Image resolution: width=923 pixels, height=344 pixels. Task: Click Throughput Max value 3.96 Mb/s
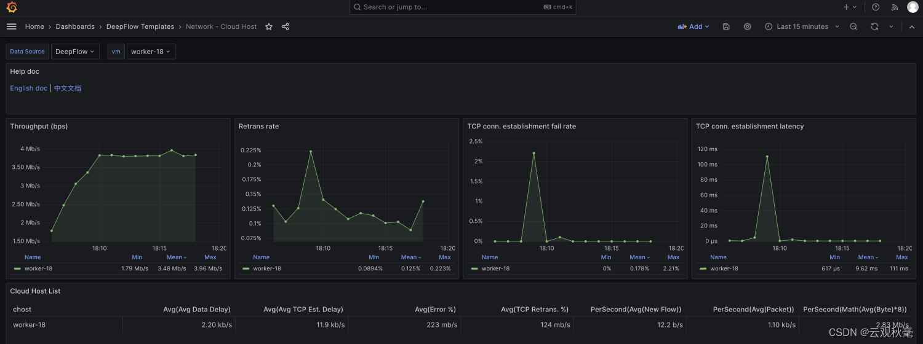point(208,268)
